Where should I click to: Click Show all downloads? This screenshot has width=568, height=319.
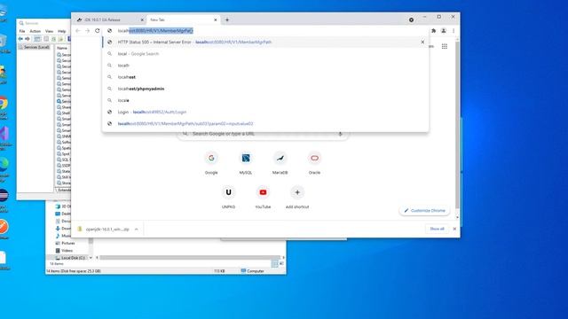[437, 229]
